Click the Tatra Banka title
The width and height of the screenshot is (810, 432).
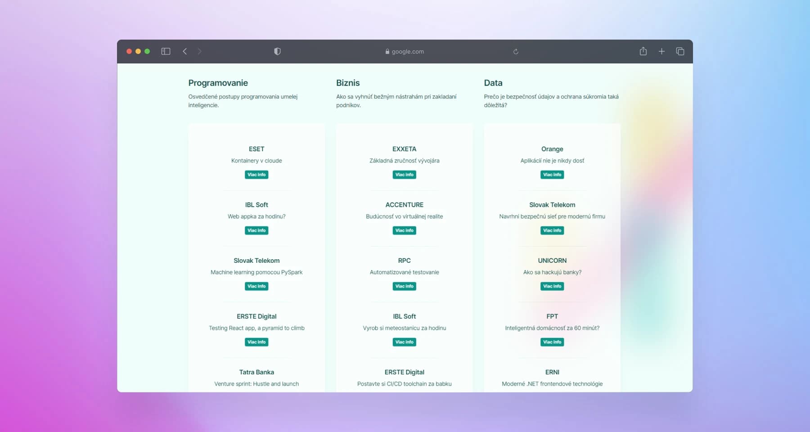pos(256,372)
